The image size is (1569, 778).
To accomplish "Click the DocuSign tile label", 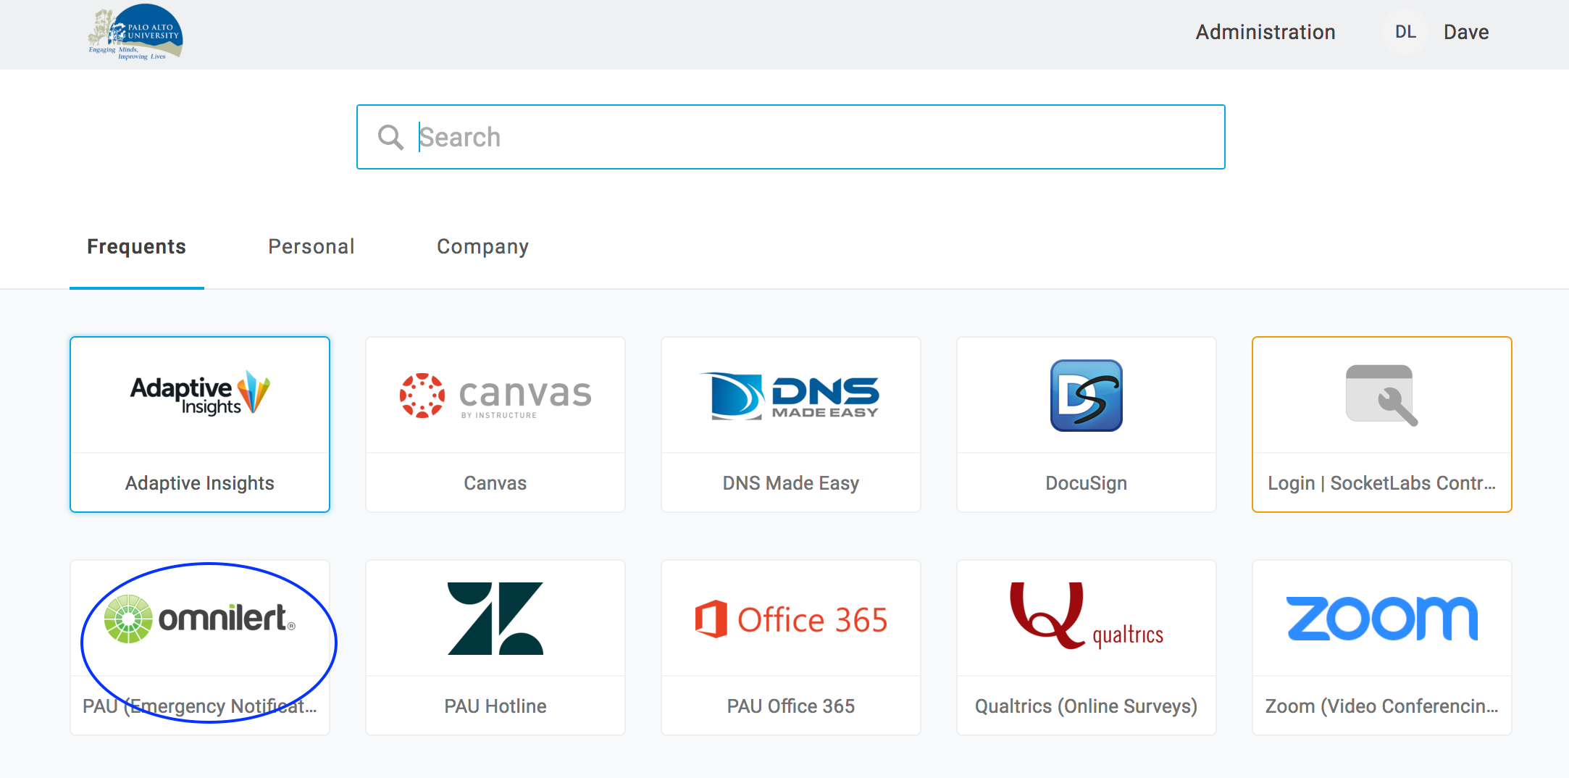I will (1087, 483).
